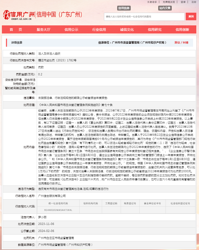Go to the 首页 menu item

tap(16, 29)
